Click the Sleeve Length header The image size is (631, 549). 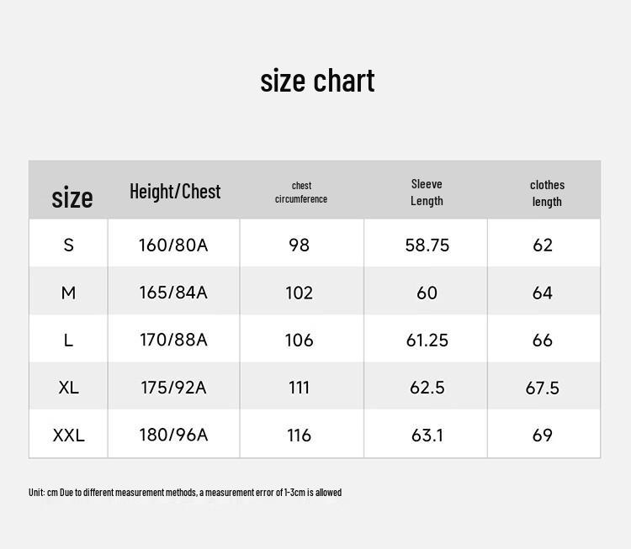[x=427, y=193]
